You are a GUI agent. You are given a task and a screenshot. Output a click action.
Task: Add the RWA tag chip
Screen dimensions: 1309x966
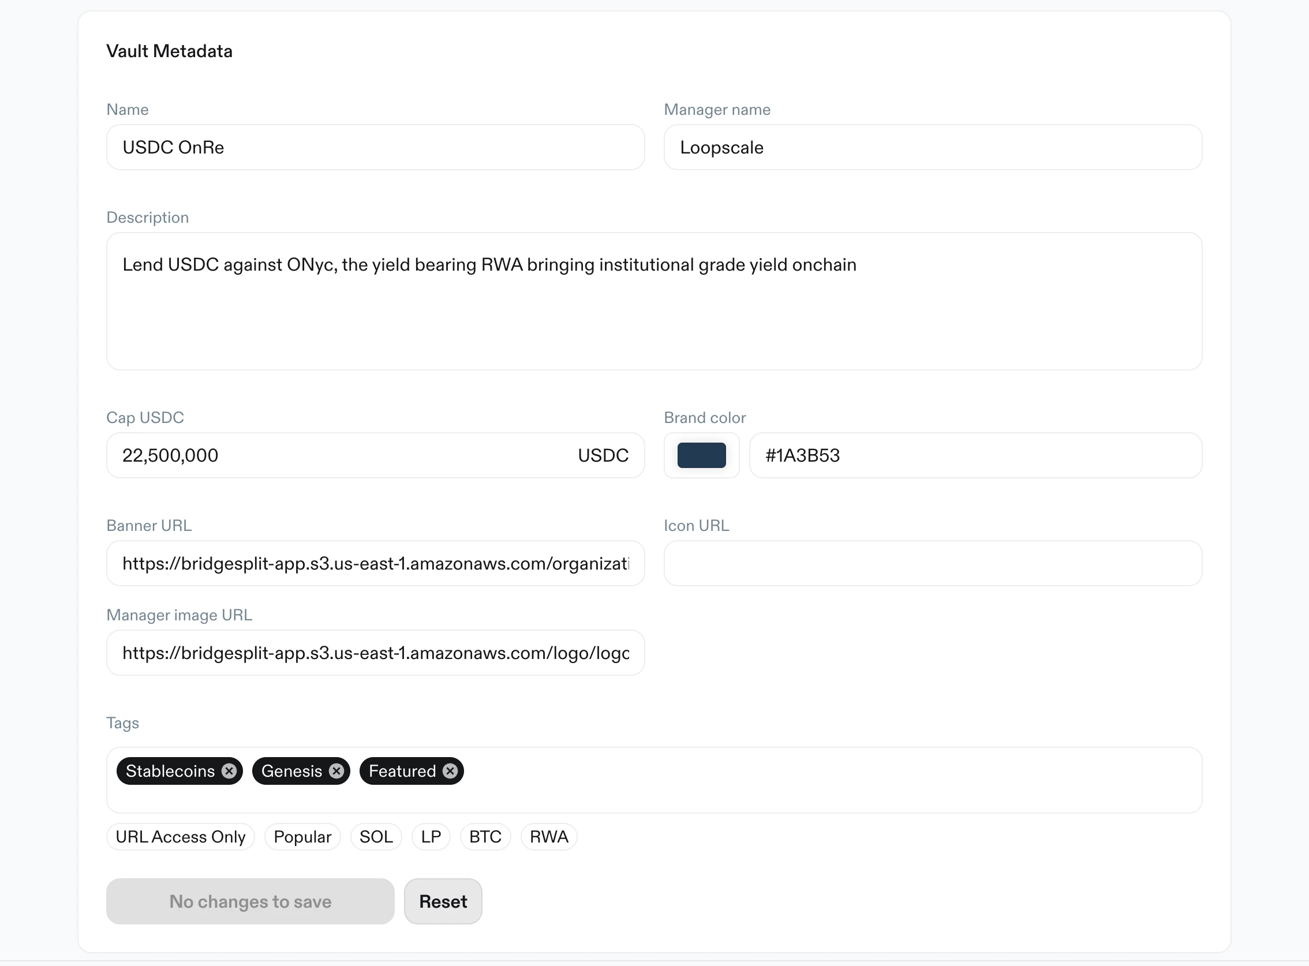pos(549,836)
